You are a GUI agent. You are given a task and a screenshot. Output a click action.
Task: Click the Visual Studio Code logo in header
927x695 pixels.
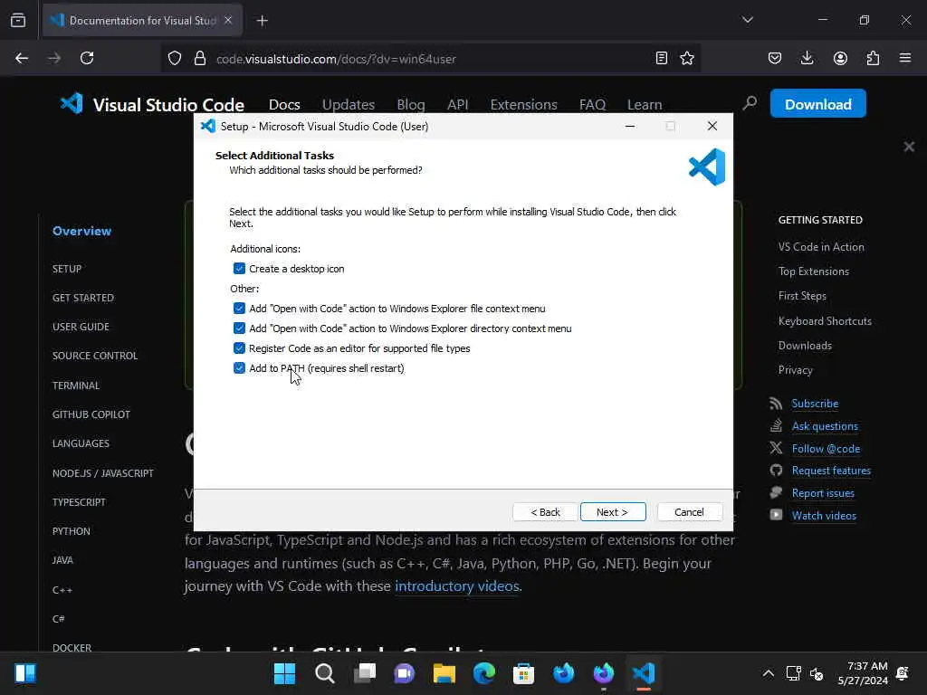[152, 105]
